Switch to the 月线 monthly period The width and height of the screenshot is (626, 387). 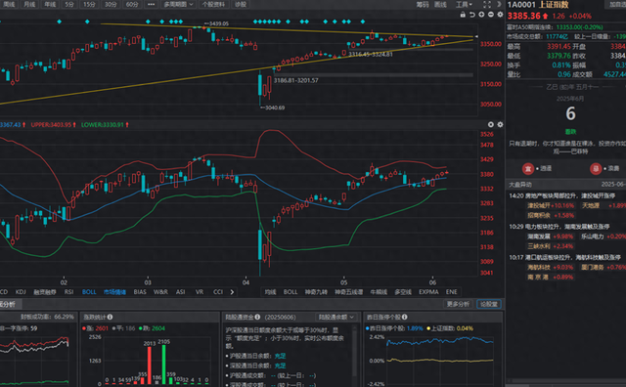pyautogui.click(x=29, y=4)
